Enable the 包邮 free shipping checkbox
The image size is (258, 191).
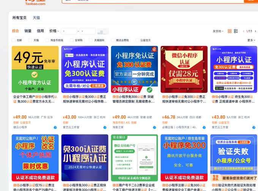click(x=14, y=40)
